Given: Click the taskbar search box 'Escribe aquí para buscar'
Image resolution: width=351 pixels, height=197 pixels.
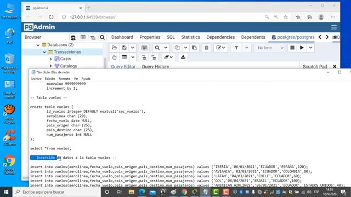Looking at the screenshot, I should click(x=57, y=192).
